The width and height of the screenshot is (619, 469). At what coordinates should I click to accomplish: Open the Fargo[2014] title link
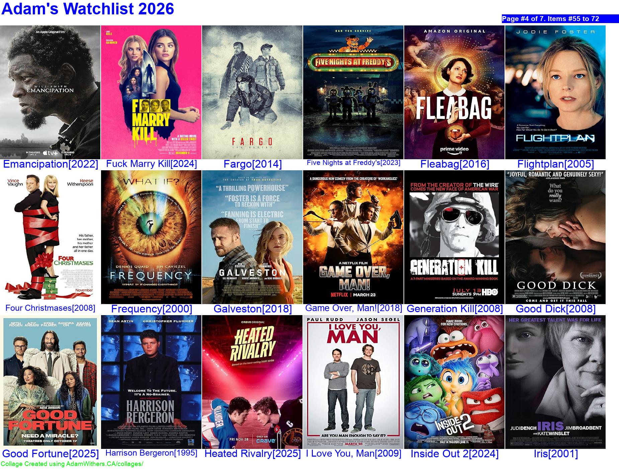coord(253,164)
